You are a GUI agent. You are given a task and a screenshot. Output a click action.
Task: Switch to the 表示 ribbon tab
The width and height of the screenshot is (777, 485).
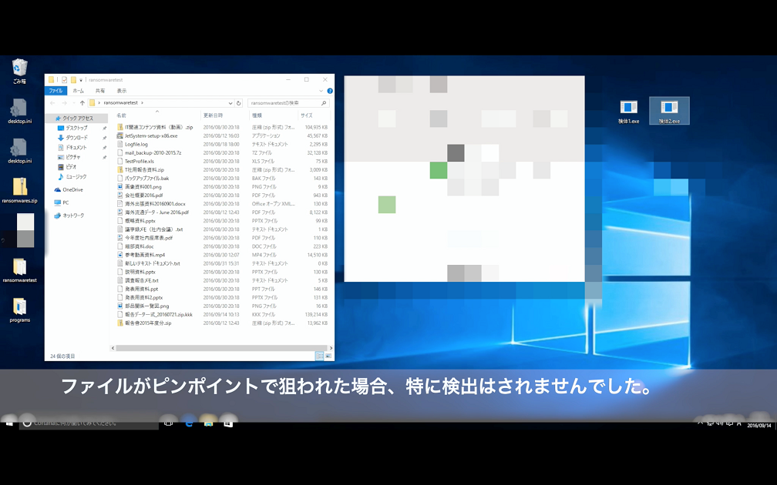[122, 90]
